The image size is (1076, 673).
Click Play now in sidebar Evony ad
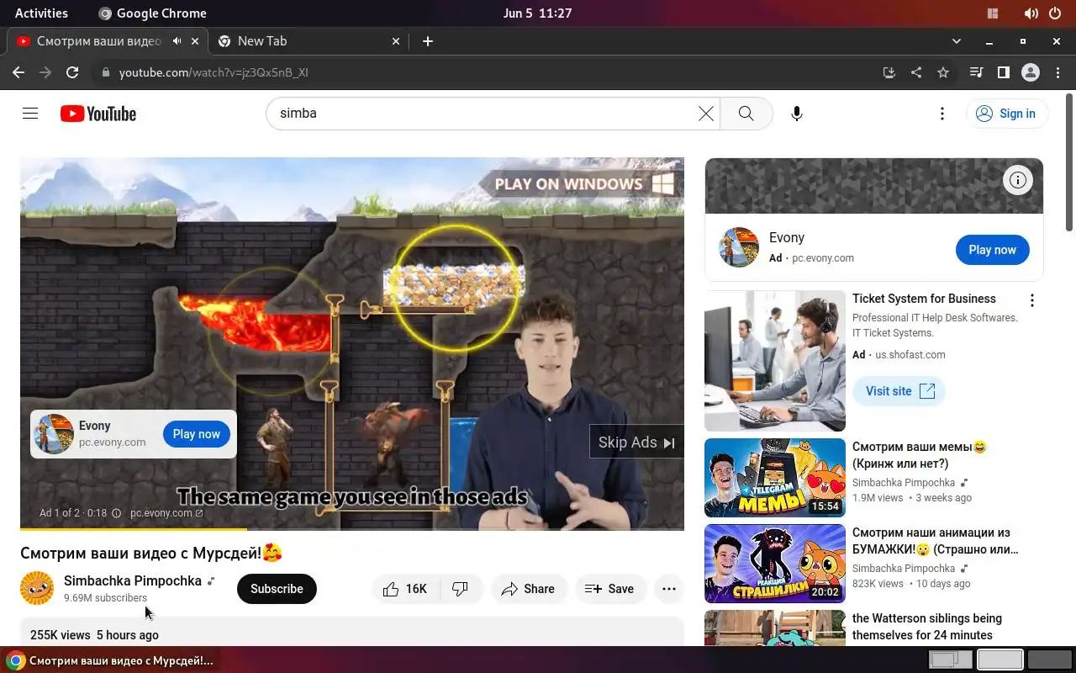pyautogui.click(x=992, y=250)
